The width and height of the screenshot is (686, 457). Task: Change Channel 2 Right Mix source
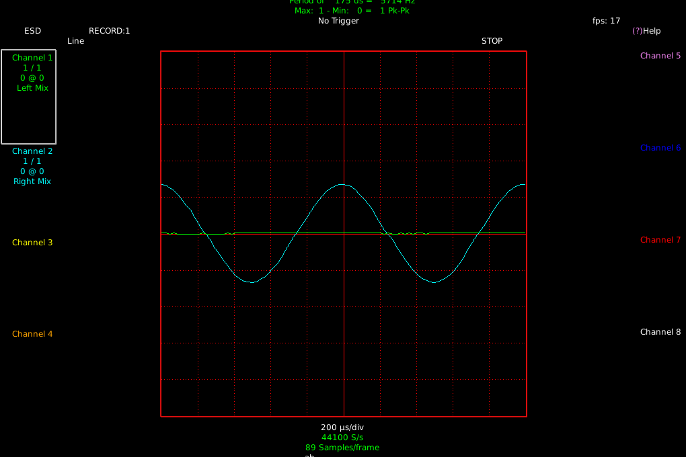32,181
